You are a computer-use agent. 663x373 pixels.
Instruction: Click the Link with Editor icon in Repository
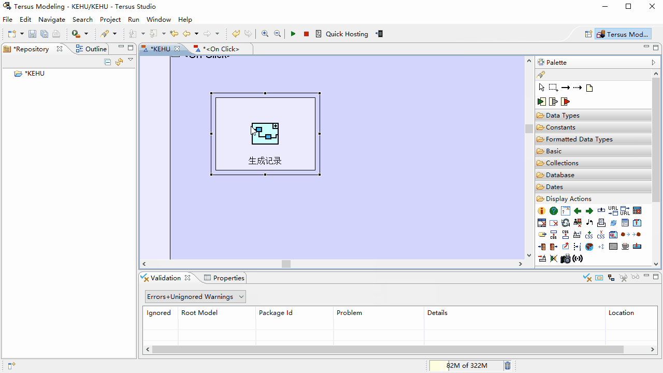tap(119, 62)
